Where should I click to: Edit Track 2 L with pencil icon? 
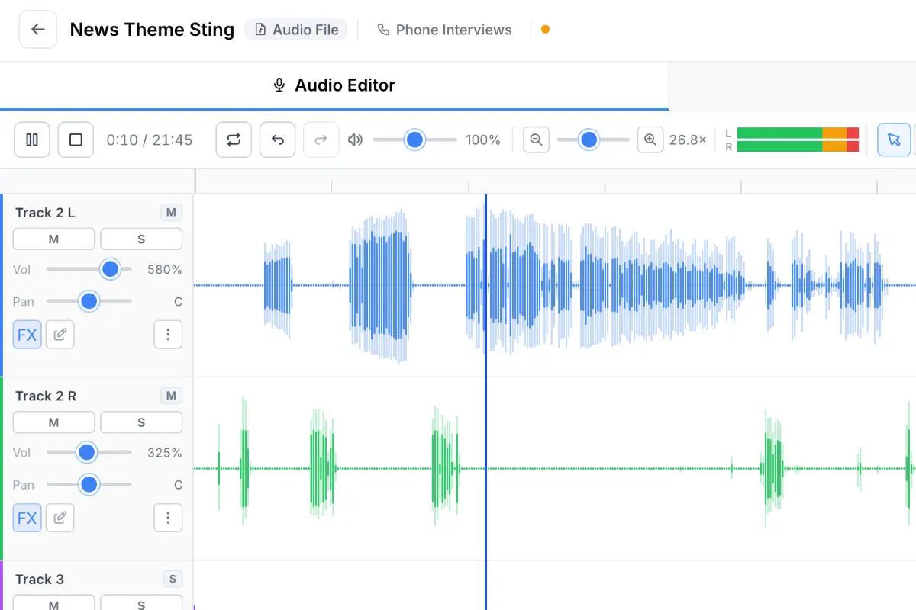coord(60,335)
